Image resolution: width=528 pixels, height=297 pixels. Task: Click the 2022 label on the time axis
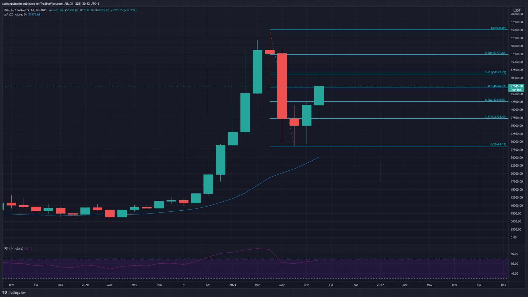tap(380, 285)
